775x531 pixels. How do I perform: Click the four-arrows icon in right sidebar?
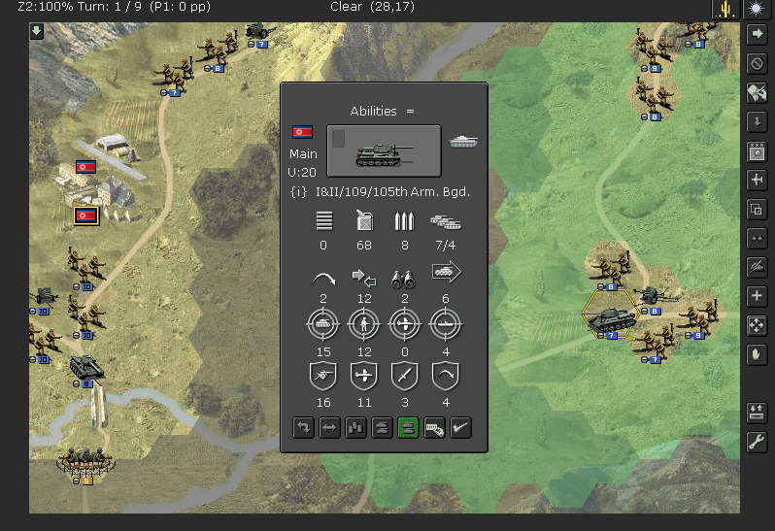tap(757, 325)
